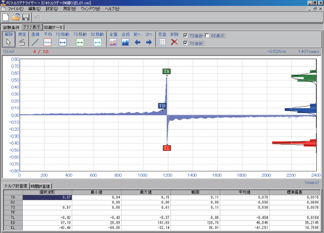Image resolution: width=324 pixels, height=233 pixels.
Task: Select the TD selected waveform cell 0.07
Action: [48, 197]
